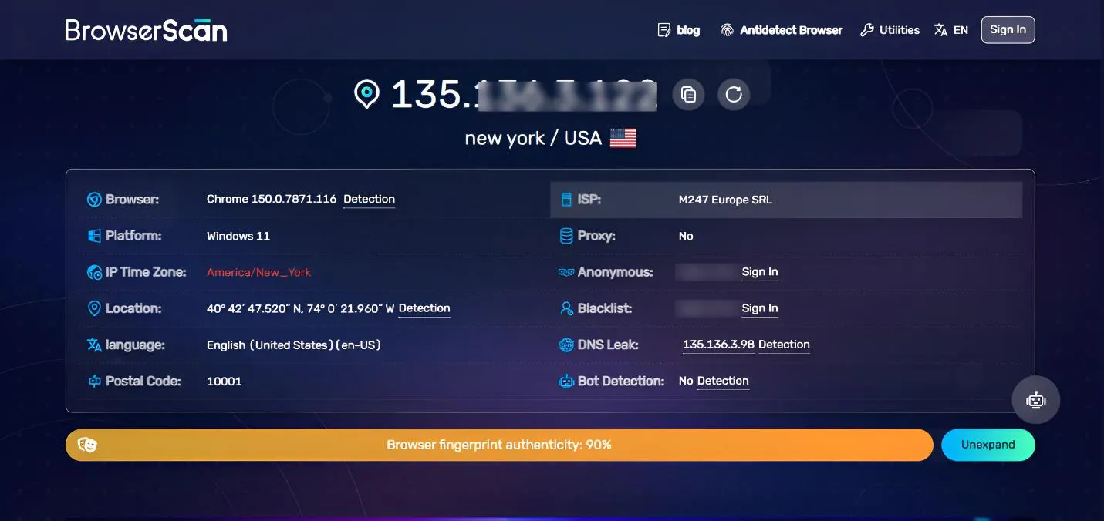The height and width of the screenshot is (521, 1104).
Task: Click the Postal Code row icon
Action: pyautogui.click(x=94, y=381)
